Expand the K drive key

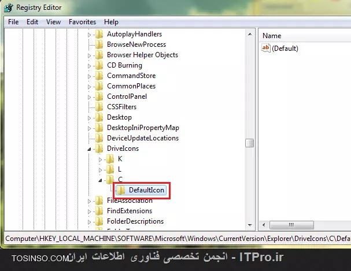(x=100, y=159)
